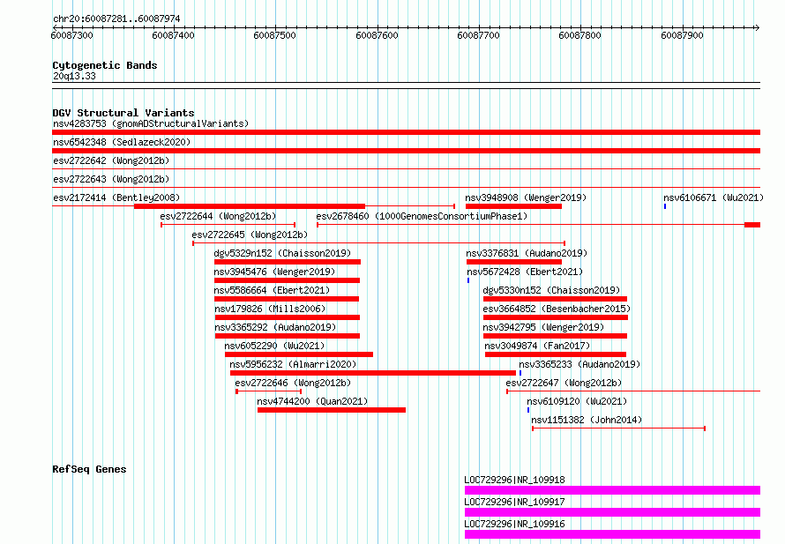
Task: Click nsv5672428 (Ebert2021) variant label
Action: 525,272
